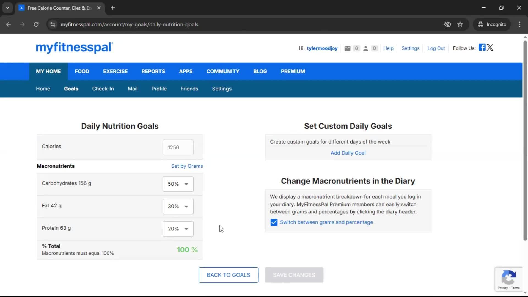Open tylermoodjoy username link

coord(322,48)
